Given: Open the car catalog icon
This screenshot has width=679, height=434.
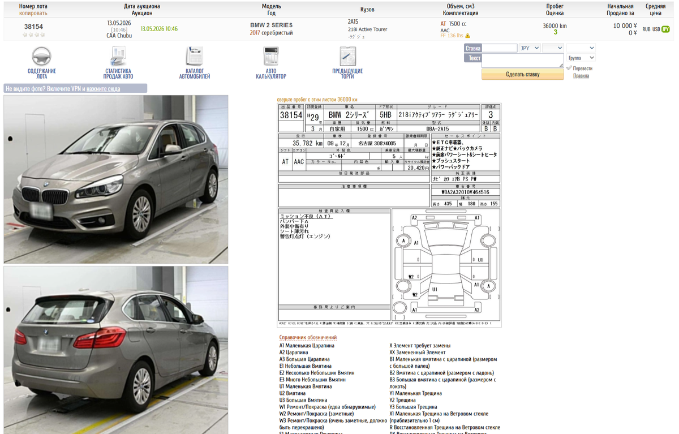Looking at the screenshot, I should click(195, 56).
